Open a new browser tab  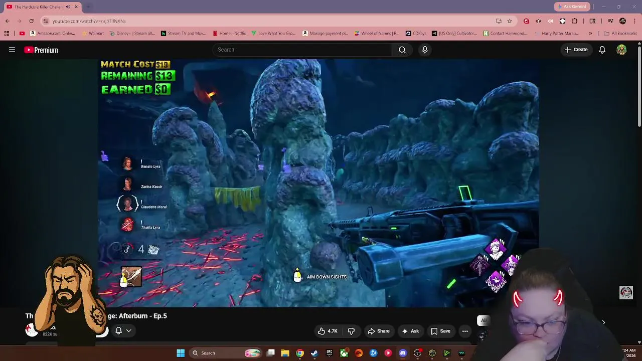[x=88, y=7]
